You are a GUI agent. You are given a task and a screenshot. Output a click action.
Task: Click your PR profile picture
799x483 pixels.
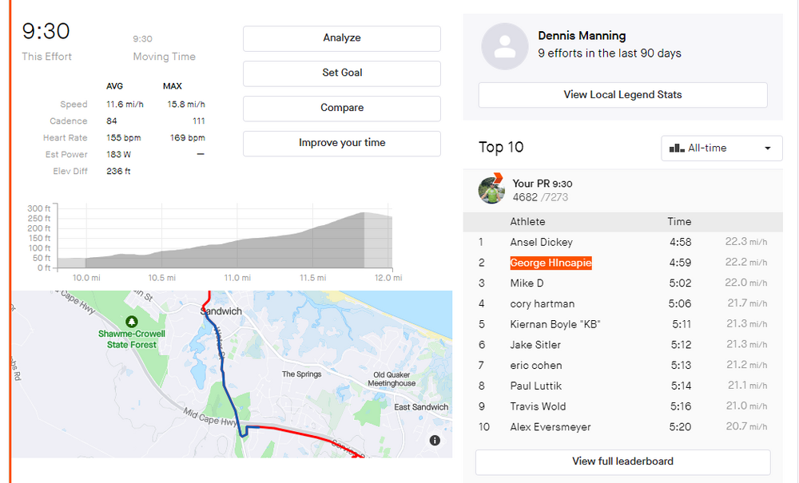[x=491, y=190]
